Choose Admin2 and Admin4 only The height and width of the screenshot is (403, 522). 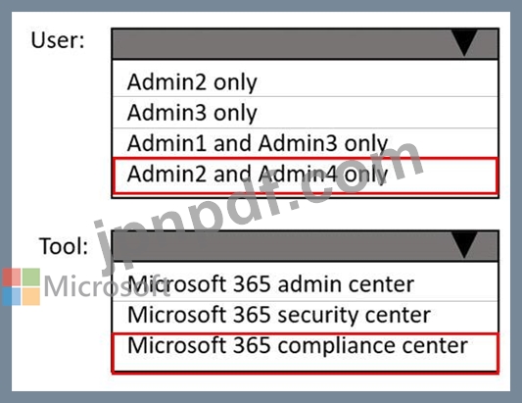[x=305, y=176]
